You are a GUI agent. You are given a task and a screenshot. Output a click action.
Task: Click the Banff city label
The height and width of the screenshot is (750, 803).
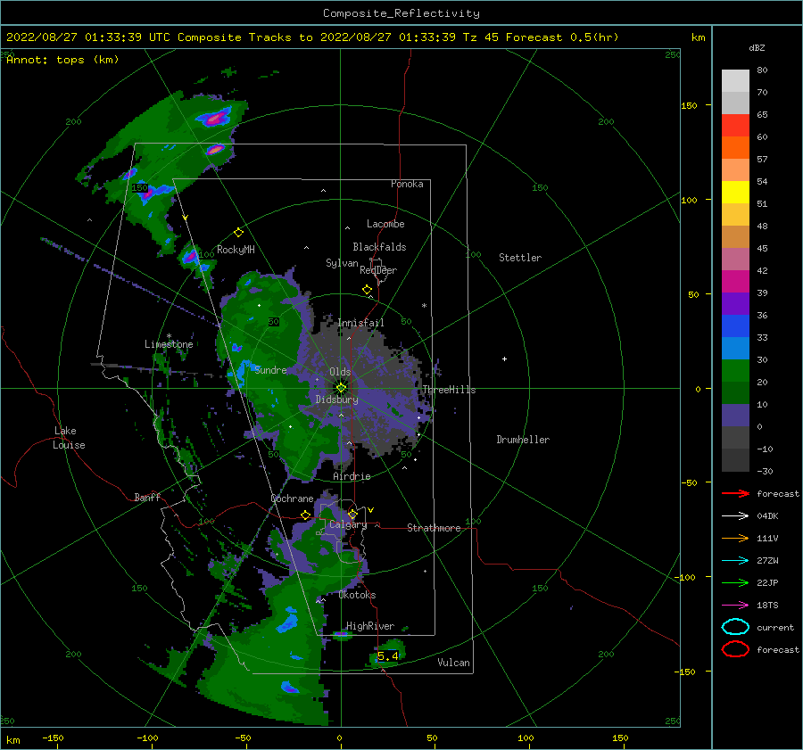(147, 497)
